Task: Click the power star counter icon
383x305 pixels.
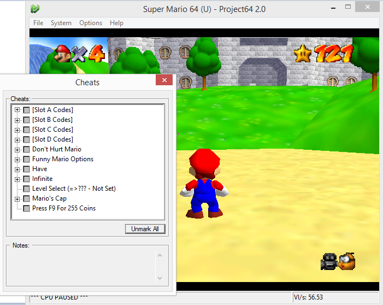Action: [303, 54]
